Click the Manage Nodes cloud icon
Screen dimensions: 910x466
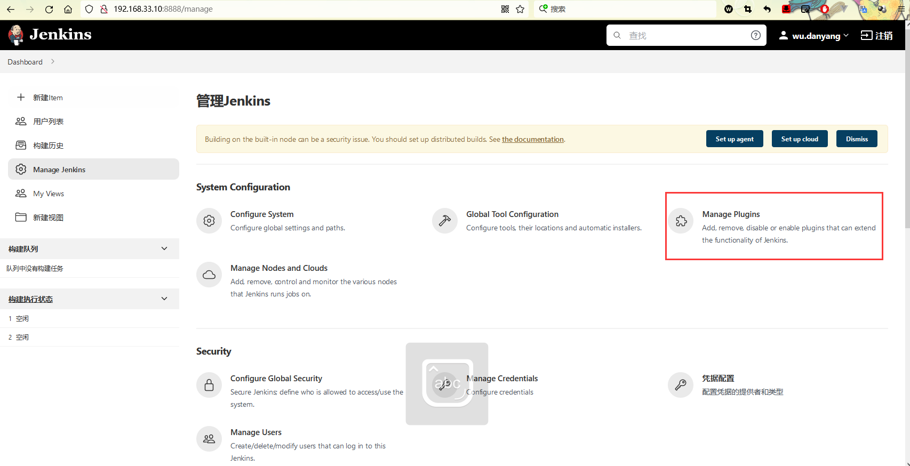click(x=209, y=275)
